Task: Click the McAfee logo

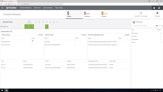Action: [x=11, y=8]
